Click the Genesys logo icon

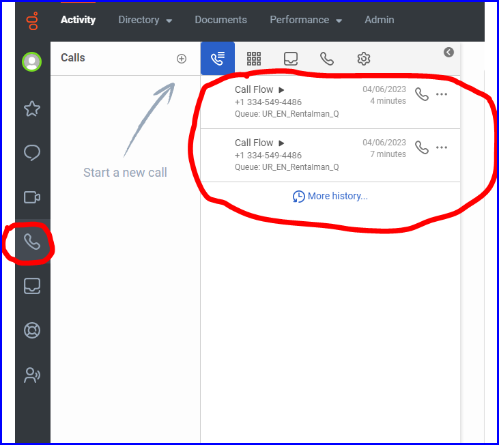click(x=32, y=20)
